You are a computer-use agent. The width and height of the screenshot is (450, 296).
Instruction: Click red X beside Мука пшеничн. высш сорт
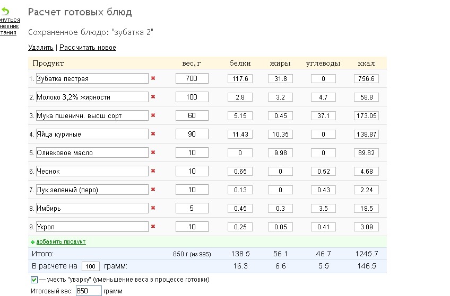[153, 115]
